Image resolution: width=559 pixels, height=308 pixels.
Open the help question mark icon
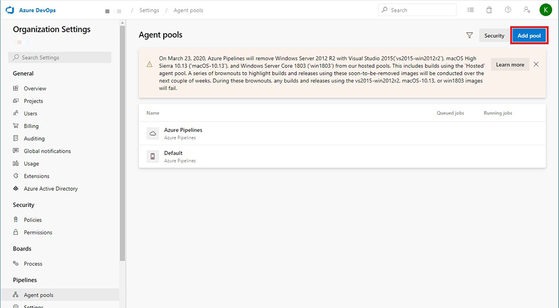[x=508, y=10]
